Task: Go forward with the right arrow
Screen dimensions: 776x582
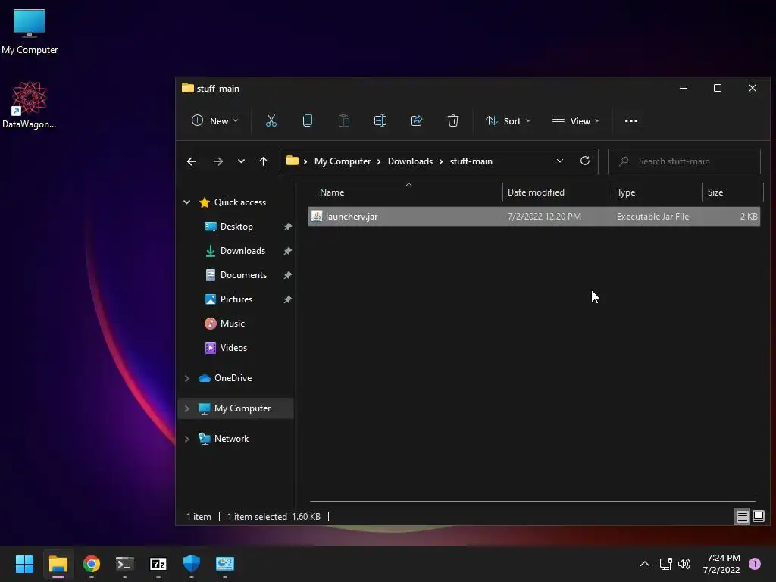Action: [217, 161]
